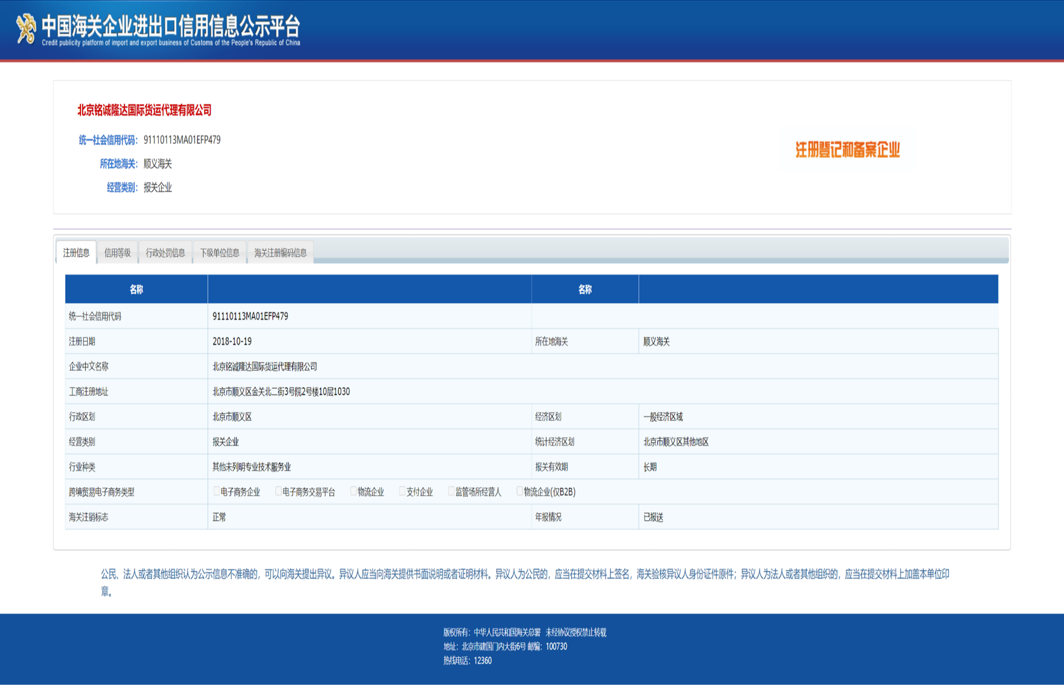Click the 注册登记和备案企业 status label

tap(847, 150)
